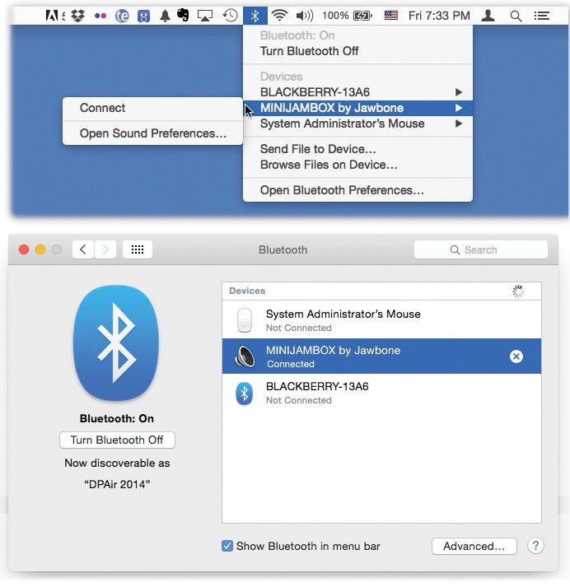Click the speaker icon beside MINIJAMBOX

pos(245,356)
